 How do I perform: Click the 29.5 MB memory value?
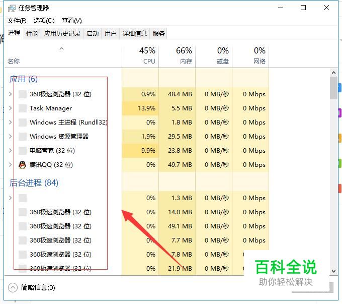(180, 137)
